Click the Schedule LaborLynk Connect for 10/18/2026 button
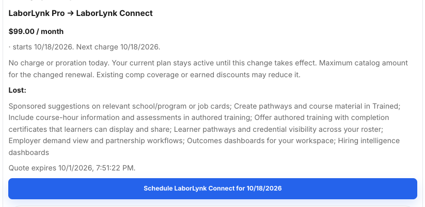425x207 pixels. pyautogui.click(x=213, y=188)
